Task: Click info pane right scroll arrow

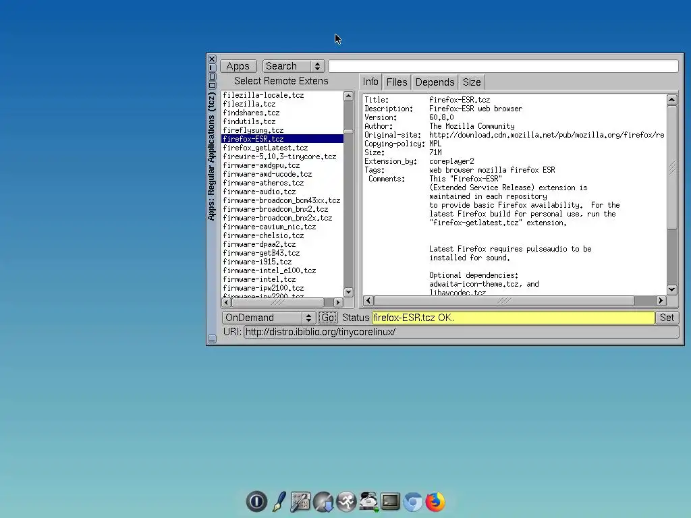Action: coord(660,300)
